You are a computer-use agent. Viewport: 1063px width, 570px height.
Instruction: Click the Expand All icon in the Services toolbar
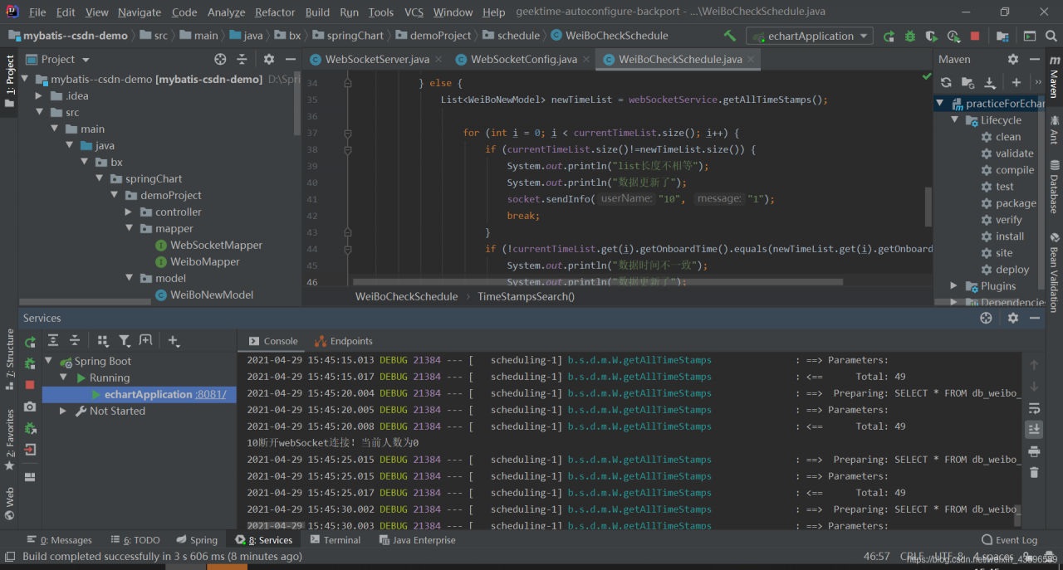(x=52, y=340)
